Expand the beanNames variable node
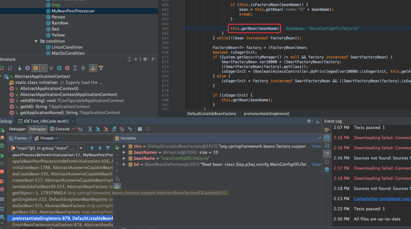Viewport: 411px width, 229px height. pyautogui.click(x=124, y=152)
